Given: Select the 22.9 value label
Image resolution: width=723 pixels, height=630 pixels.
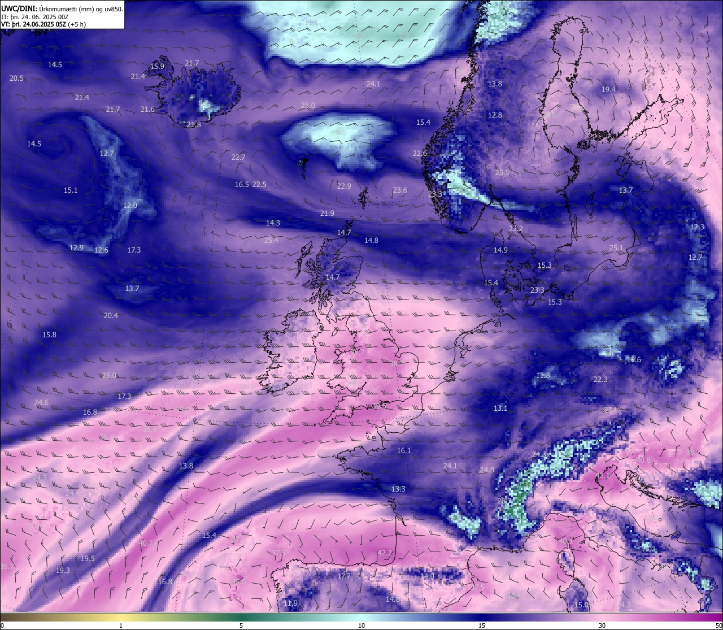Looking at the screenshot, I should click(344, 186).
